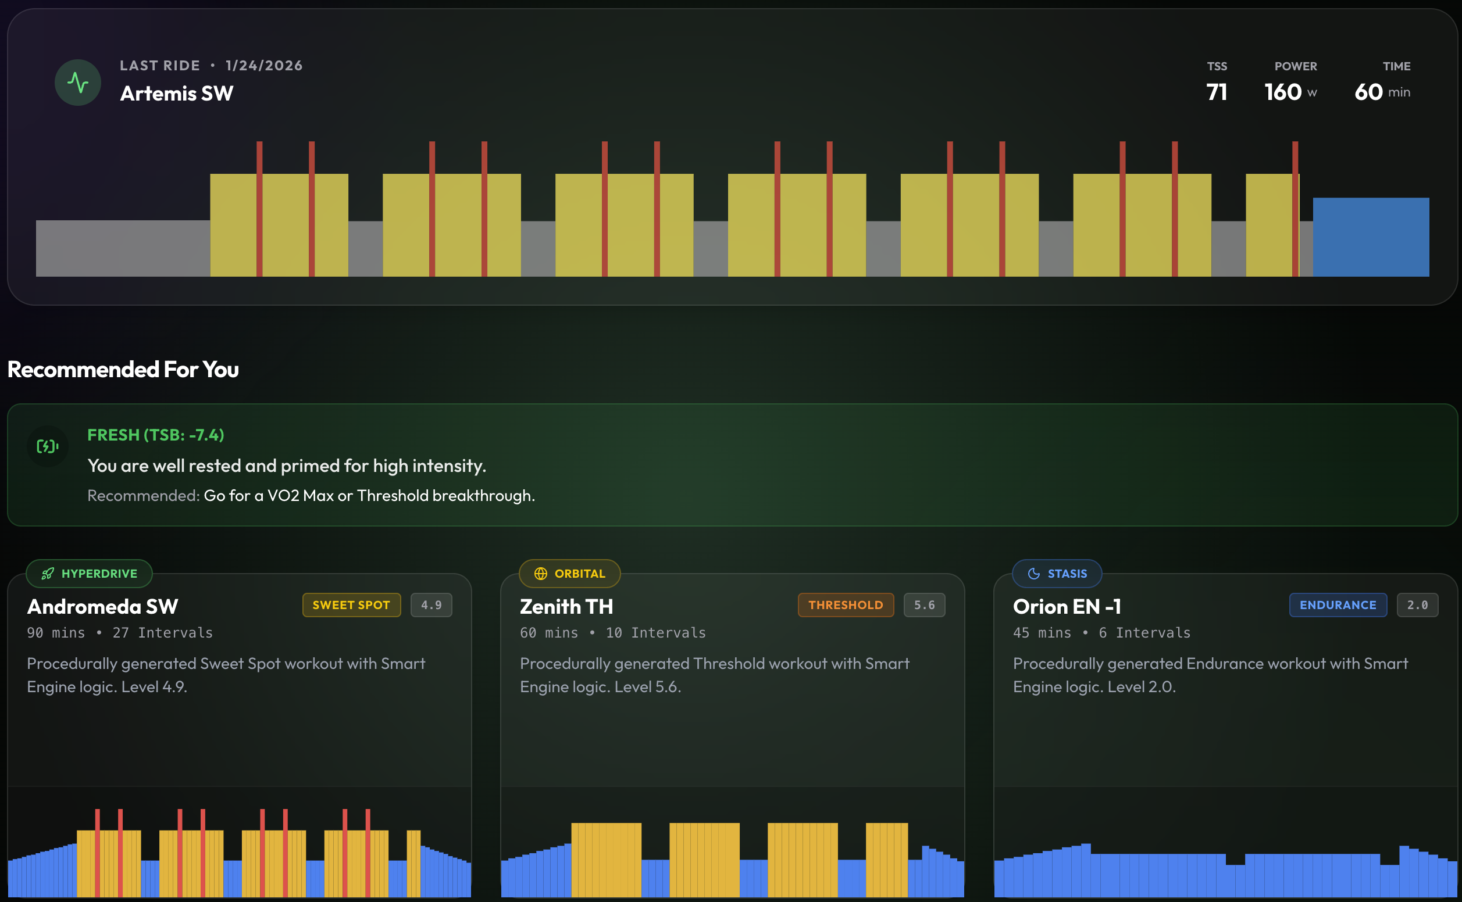Click the 5.6 difficulty pill on Zenith TH
Screen dimensions: 1462x902
(x=924, y=604)
